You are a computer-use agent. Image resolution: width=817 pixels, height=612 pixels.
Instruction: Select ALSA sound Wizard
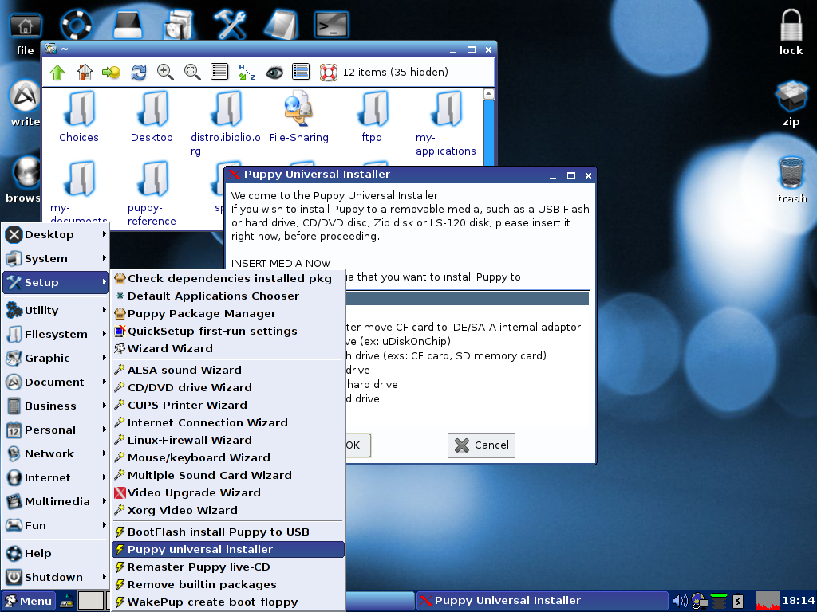pos(227,370)
